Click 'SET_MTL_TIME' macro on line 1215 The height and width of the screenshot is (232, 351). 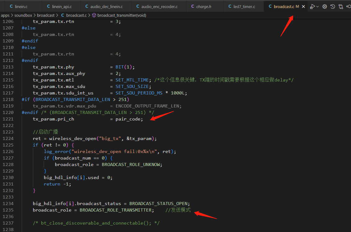pyautogui.click(x=132, y=80)
